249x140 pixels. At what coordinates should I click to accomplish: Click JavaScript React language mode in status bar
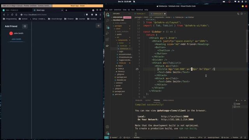point(213,137)
